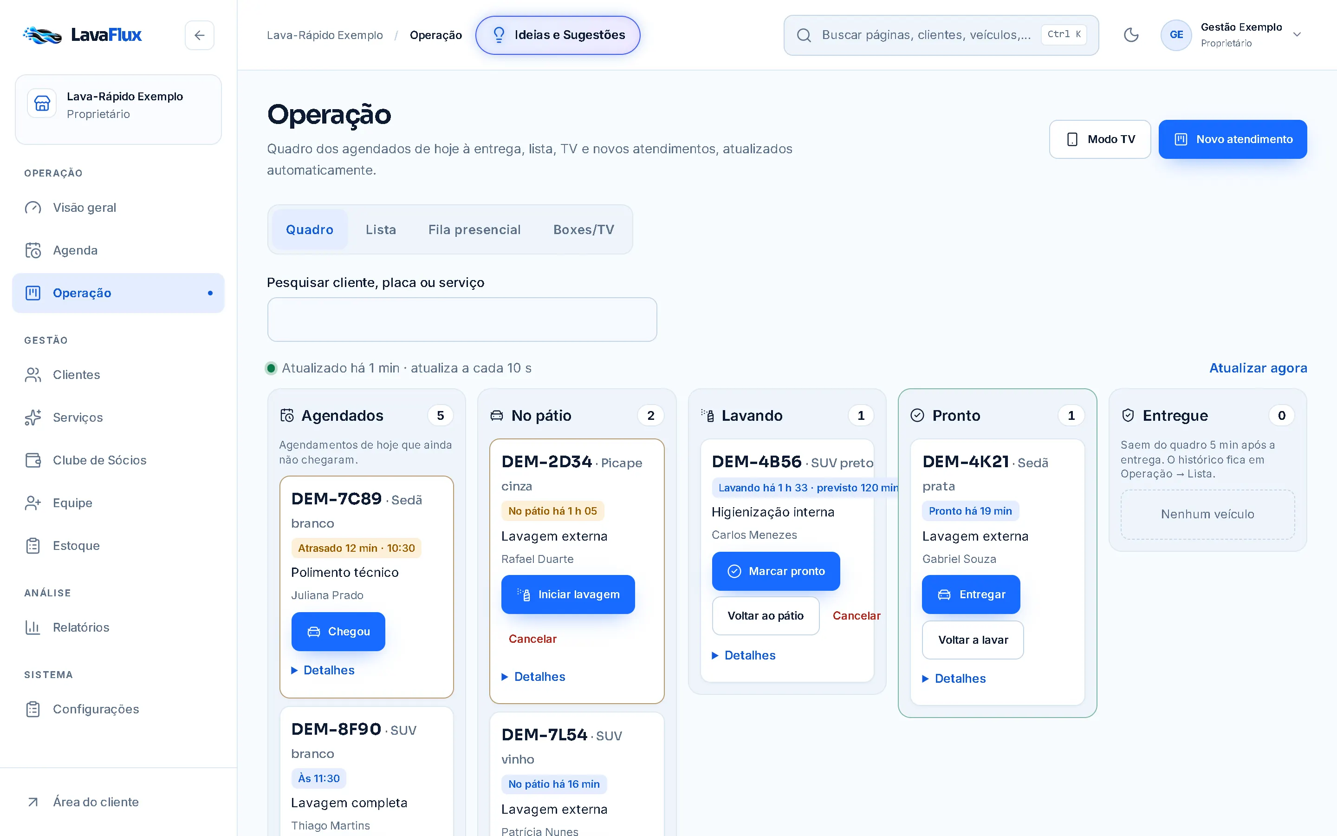Open Ideias e Sugestões
Screen dimensions: 1337x836
point(558,35)
